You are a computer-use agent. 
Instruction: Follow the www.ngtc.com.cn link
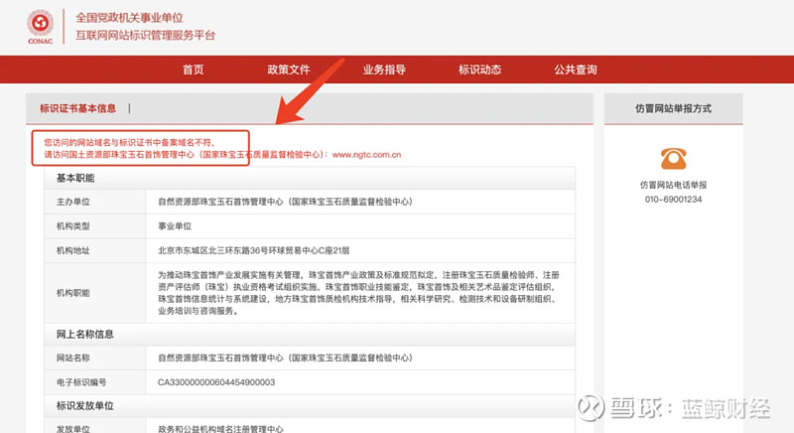(x=366, y=155)
